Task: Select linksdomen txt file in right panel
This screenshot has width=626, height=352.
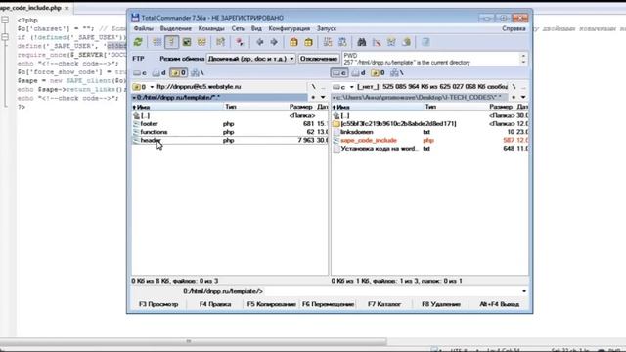Action: 430,132
